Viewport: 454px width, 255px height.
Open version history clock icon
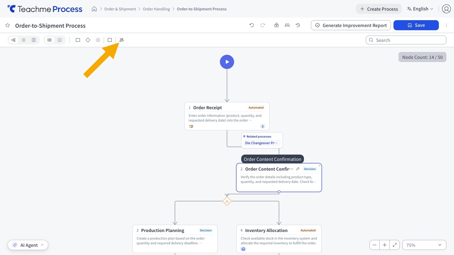click(298, 25)
